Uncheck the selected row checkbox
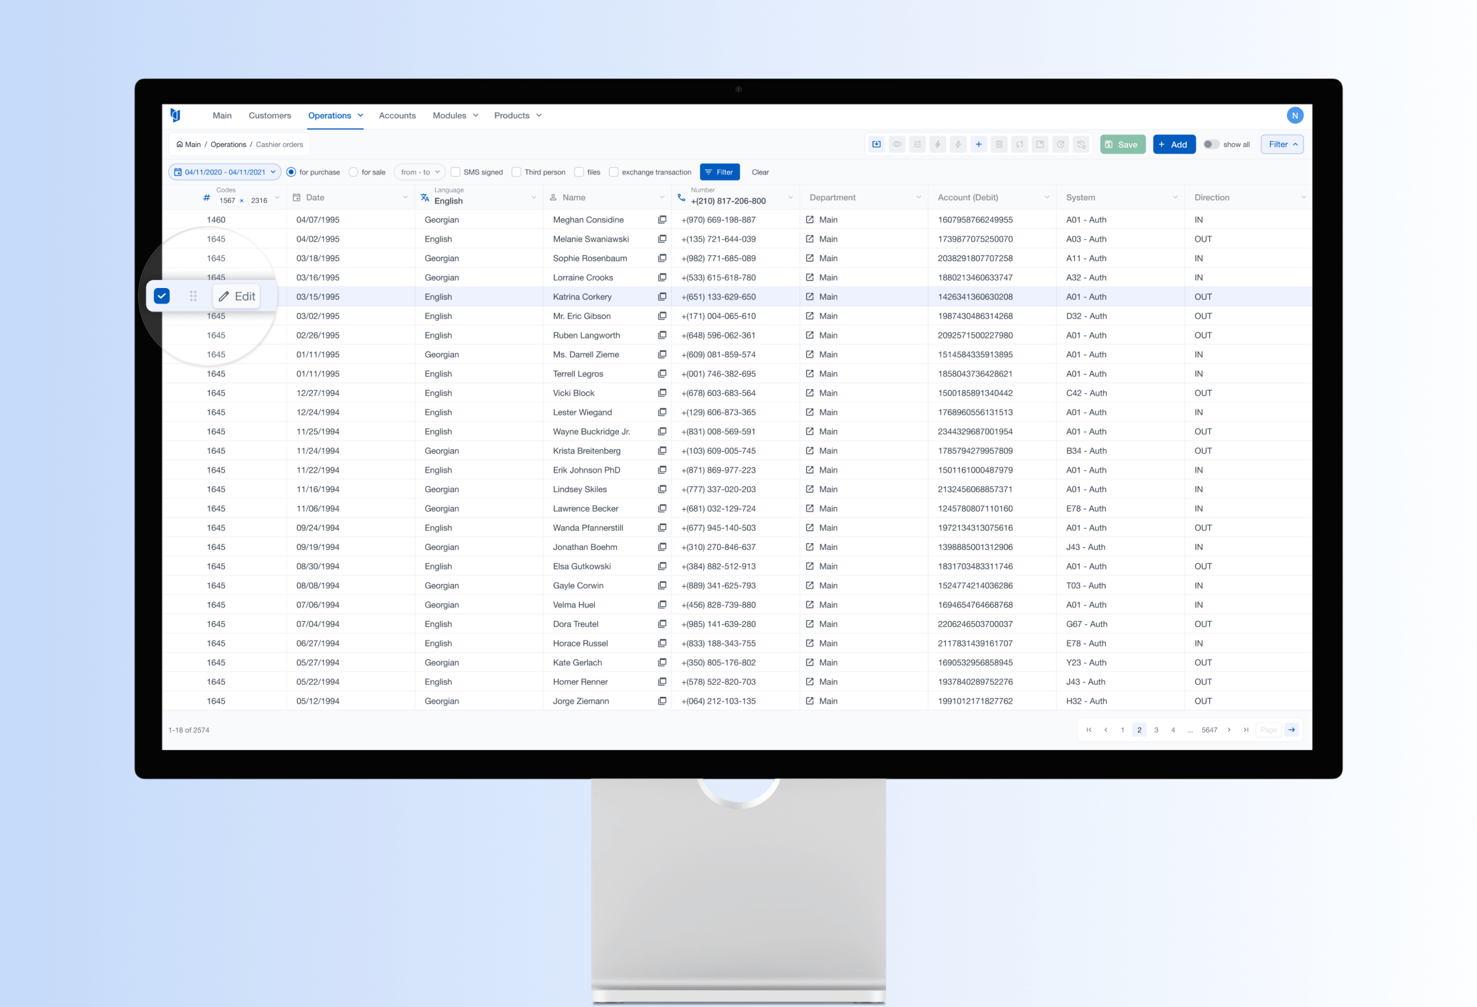The height and width of the screenshot is (1007, 1477). point(162,296)
